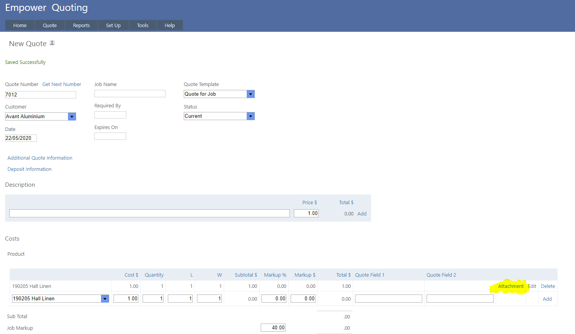Click the highlighted Attachment link

[511, 286]
